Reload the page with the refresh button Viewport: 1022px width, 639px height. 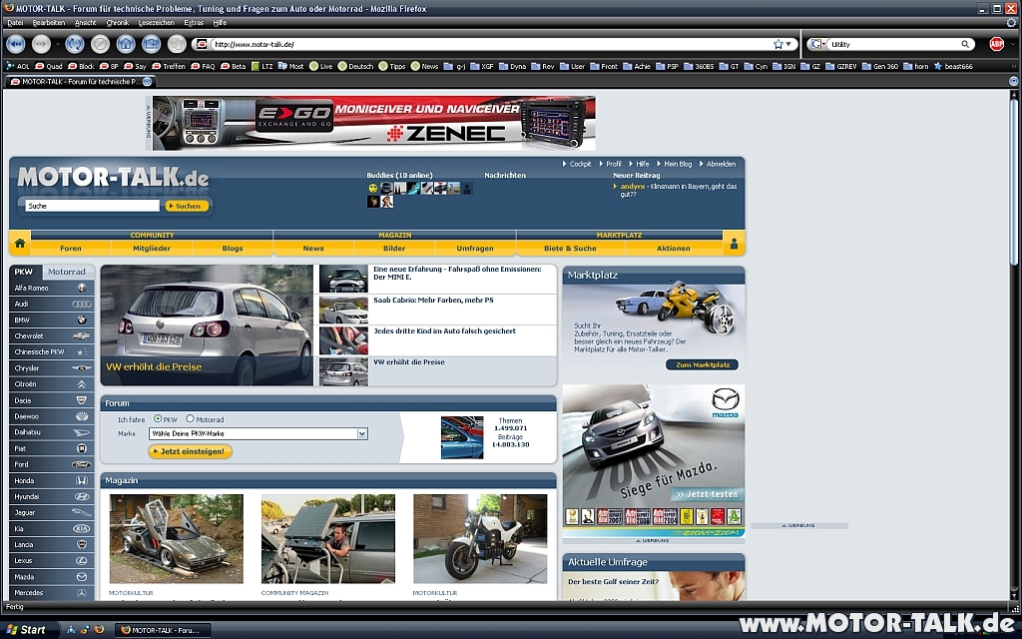[x=74, y=44]
